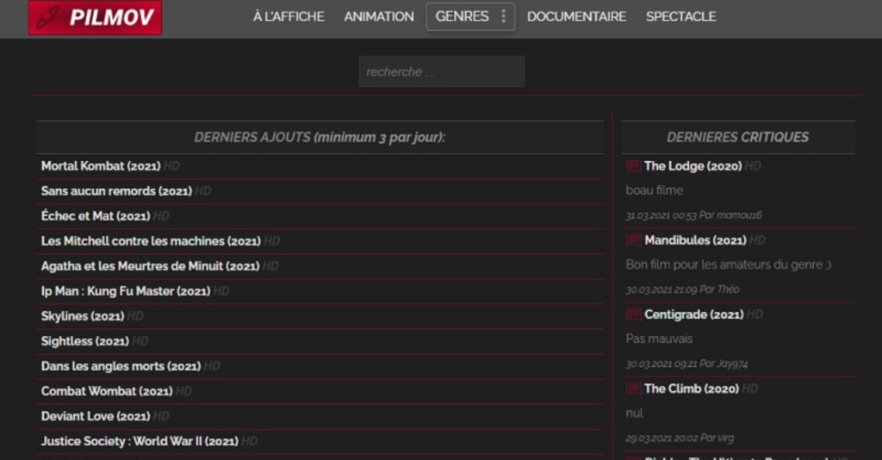The image size is (882, 460).
Task: Go to the ANIMATION section
Action: click(x=378, y=16)
